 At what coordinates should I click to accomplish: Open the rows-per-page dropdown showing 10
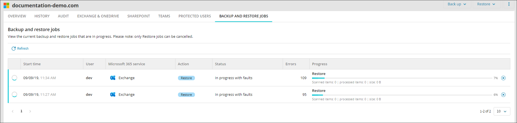point(502,111)
